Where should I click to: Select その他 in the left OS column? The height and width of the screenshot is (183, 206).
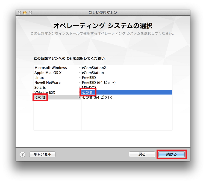(40, 97)
